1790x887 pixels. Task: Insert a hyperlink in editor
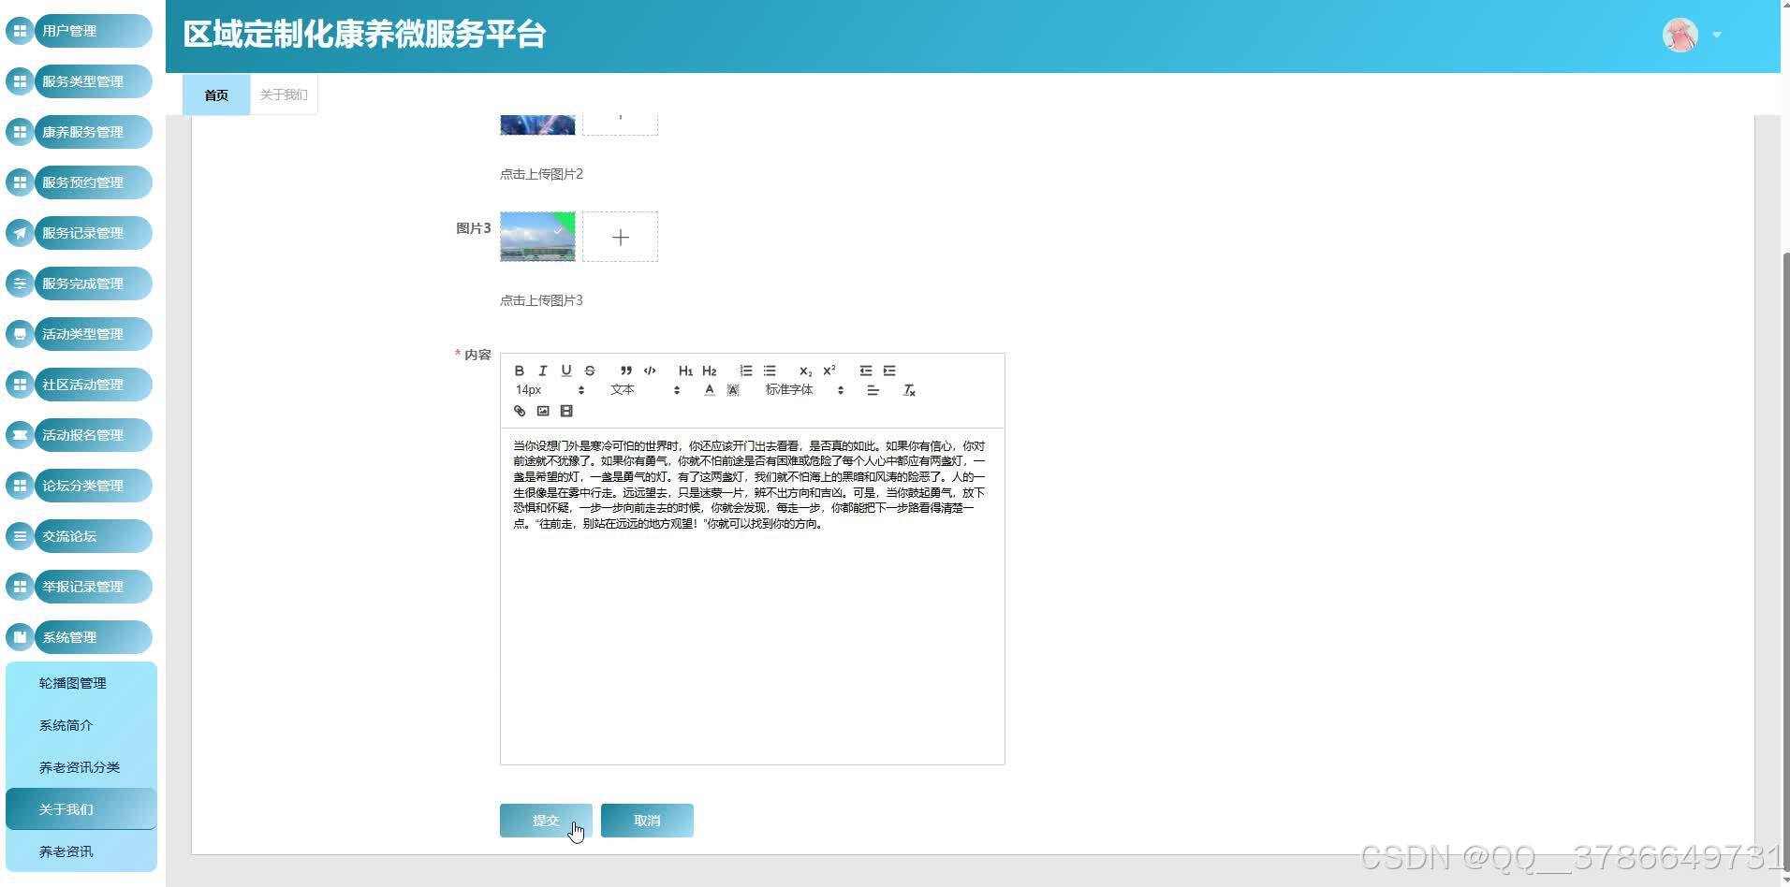click(520, 411)
